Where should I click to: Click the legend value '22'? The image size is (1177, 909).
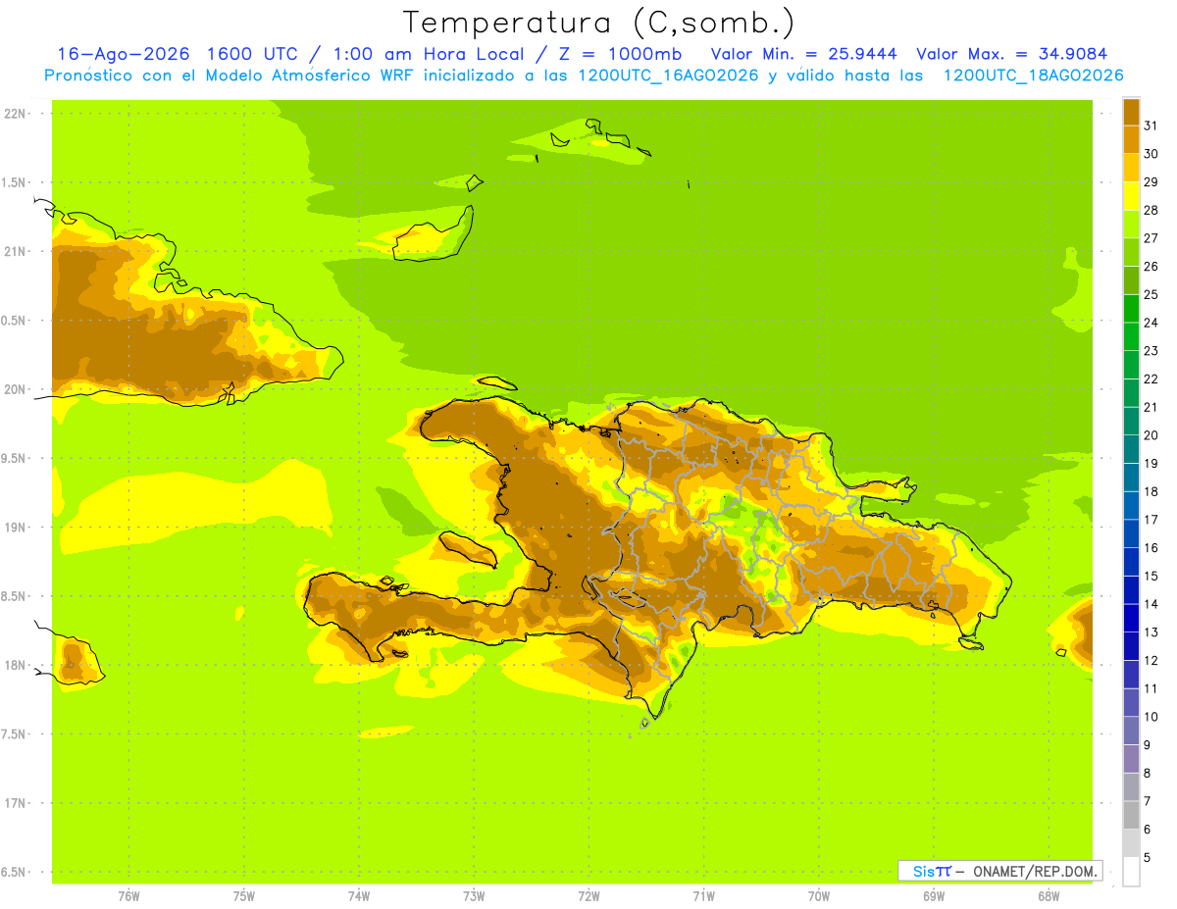pyautogui.click(x=1151, y=379)
